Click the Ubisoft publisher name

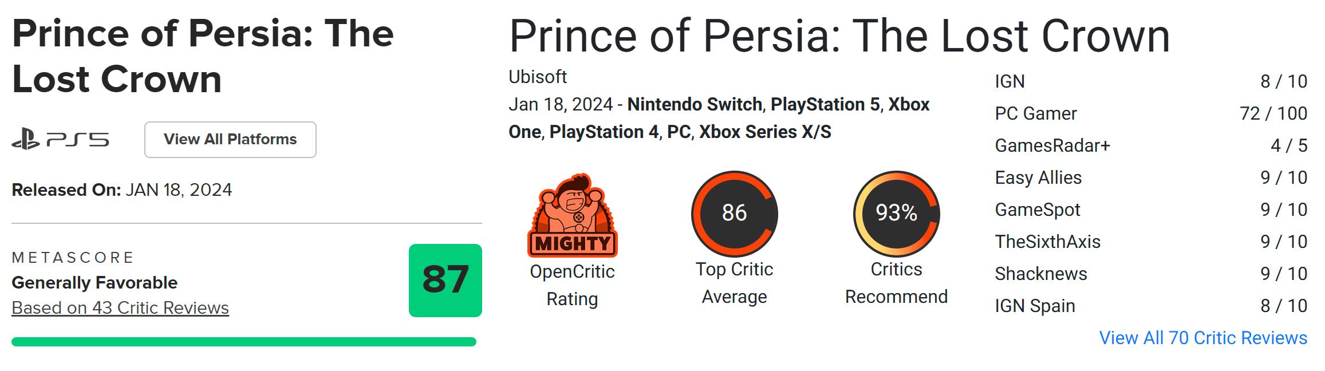pos(538,77)
